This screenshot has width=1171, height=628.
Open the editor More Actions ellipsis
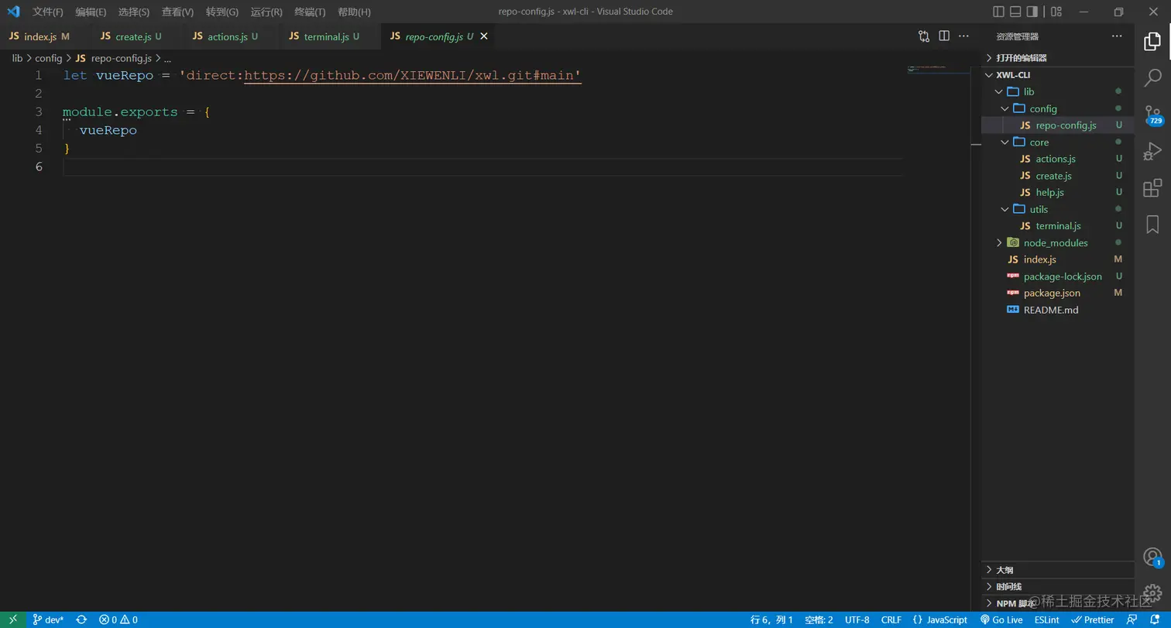click(964, 36)
